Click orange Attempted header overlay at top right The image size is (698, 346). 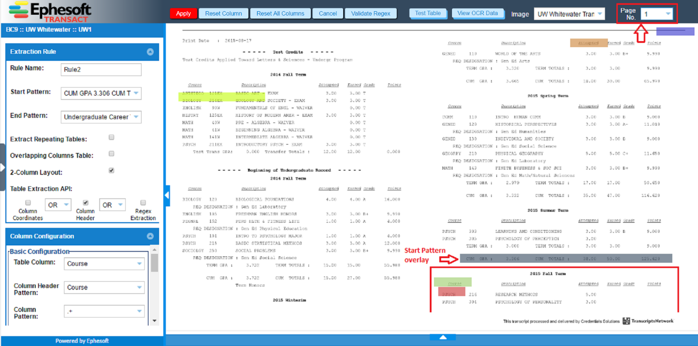589,43
